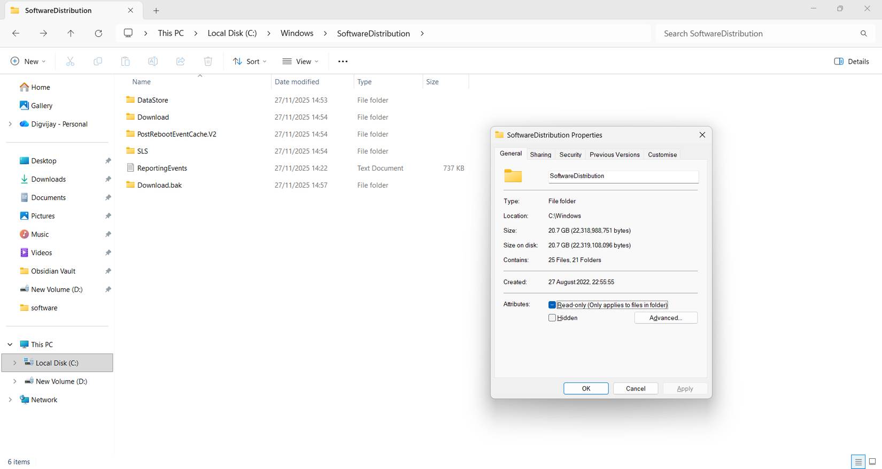
Task: Open the chevron after SoftwareDistribution breadcrumb
Action: click(x=422, y=33)
